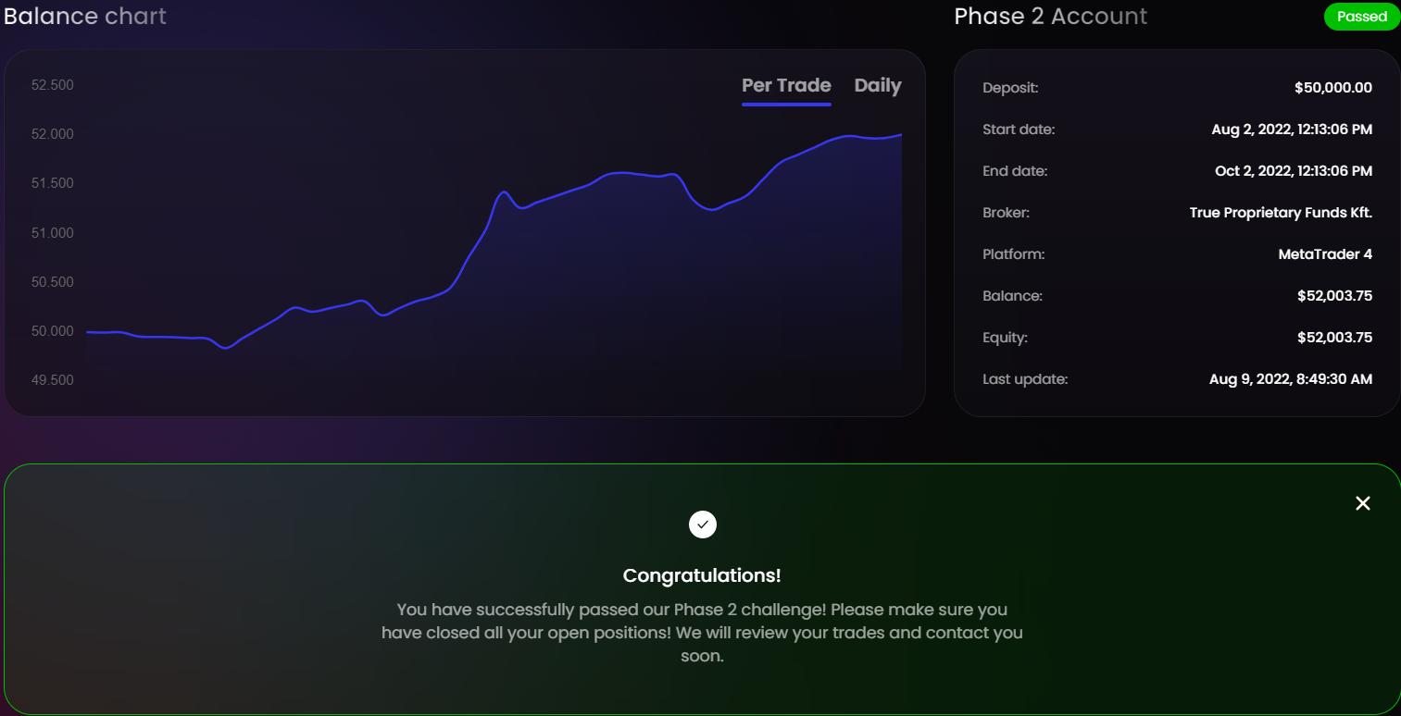
Task: Dismiss the Congratulations banner with the X
Action: coord(1362,503)
